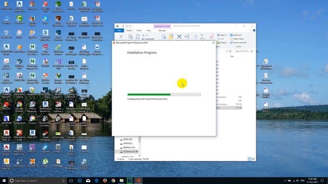The height and width of the screenshot is (184, 328).
Task: Open the Open dropdown in ribbon
Action: pyautogui.click(x=222, y=35)
